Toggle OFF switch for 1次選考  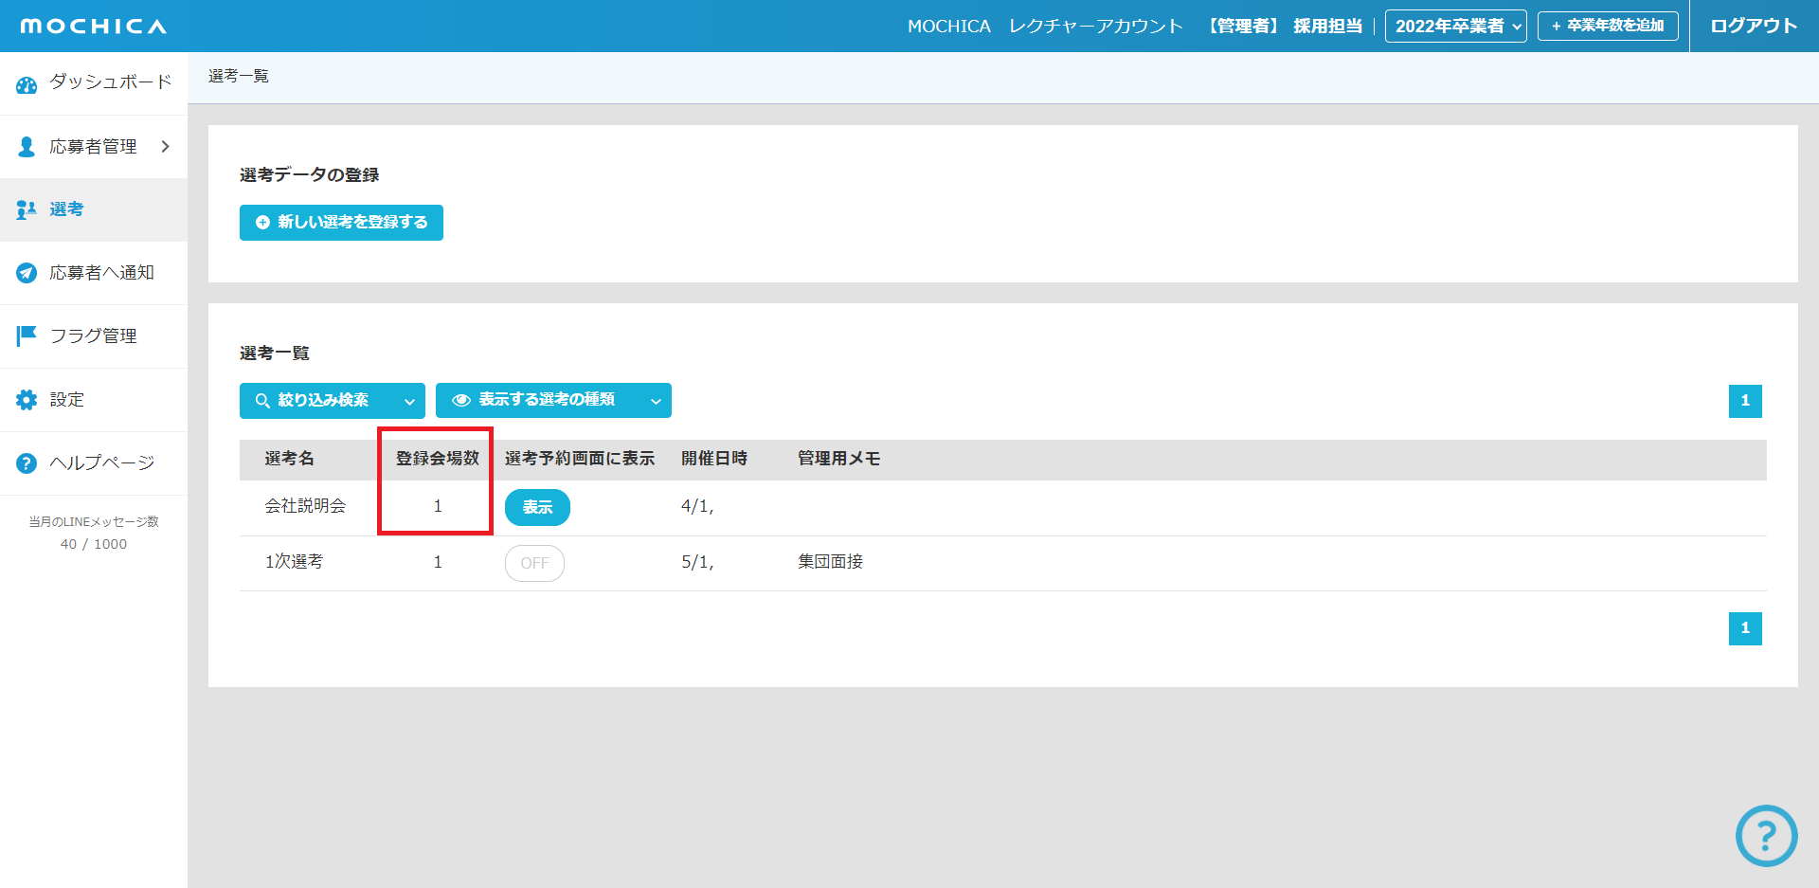(x=534, y=563)
